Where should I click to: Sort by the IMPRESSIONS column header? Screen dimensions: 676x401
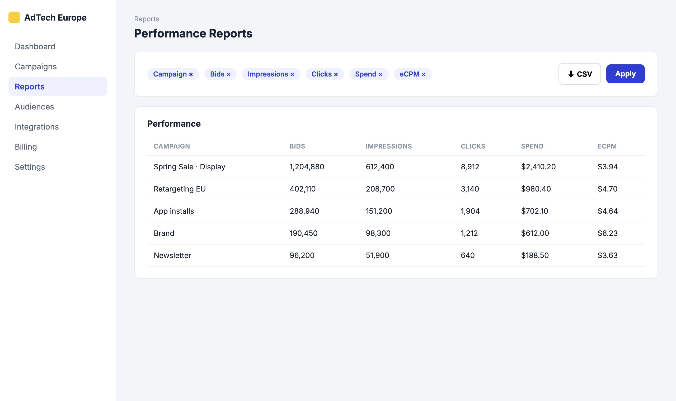pos(389,146)
